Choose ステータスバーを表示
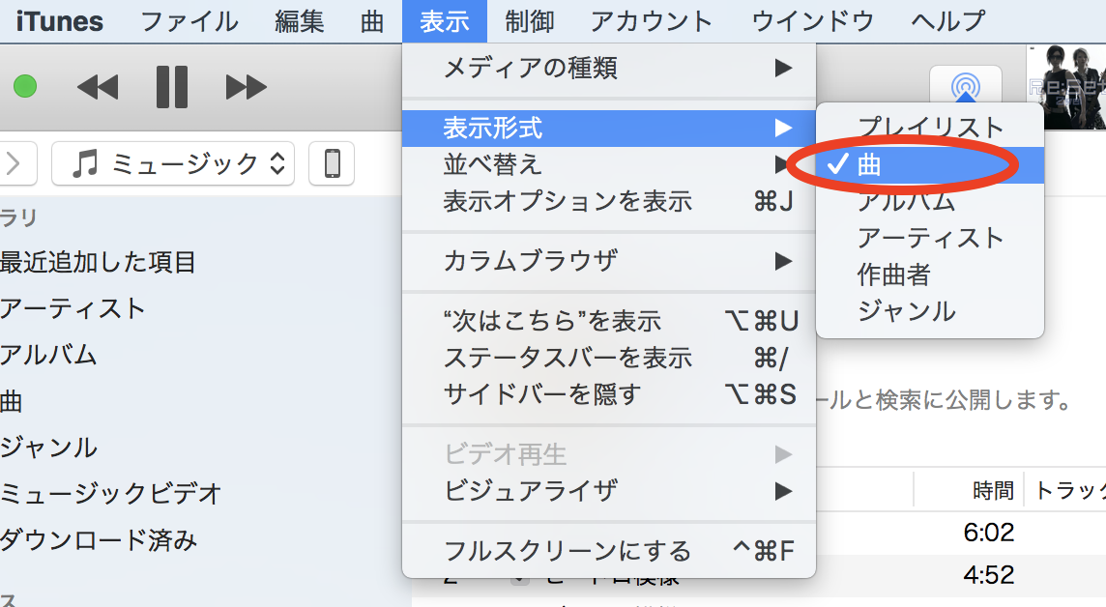This screenshot has width=1106, height=607. pyautogui.click(x=609, y=359)
